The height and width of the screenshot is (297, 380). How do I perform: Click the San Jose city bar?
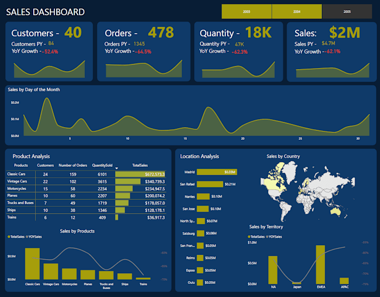point(203,209)
